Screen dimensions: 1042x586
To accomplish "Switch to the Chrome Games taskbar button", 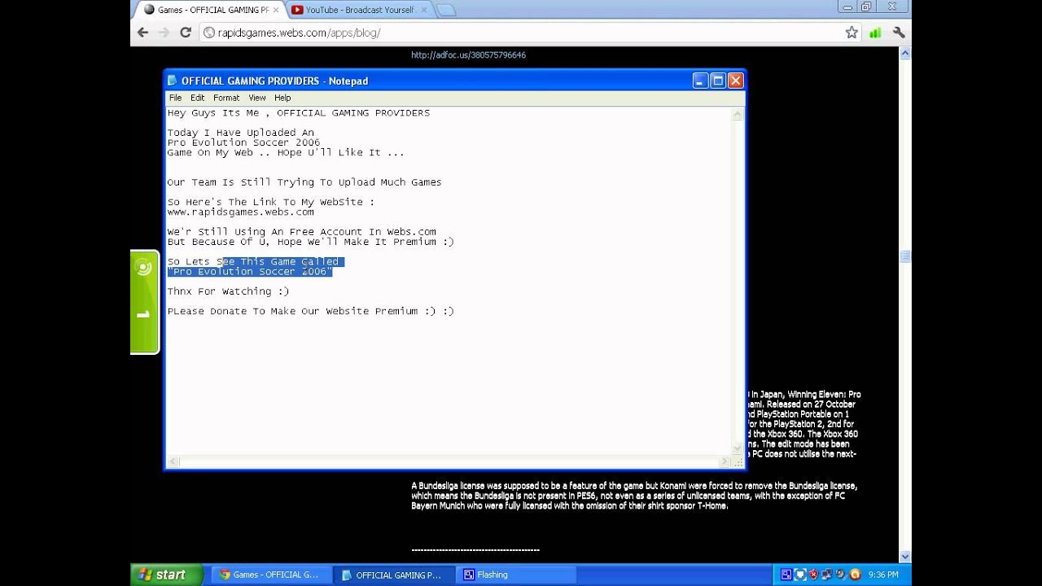I will click(273, 575).
